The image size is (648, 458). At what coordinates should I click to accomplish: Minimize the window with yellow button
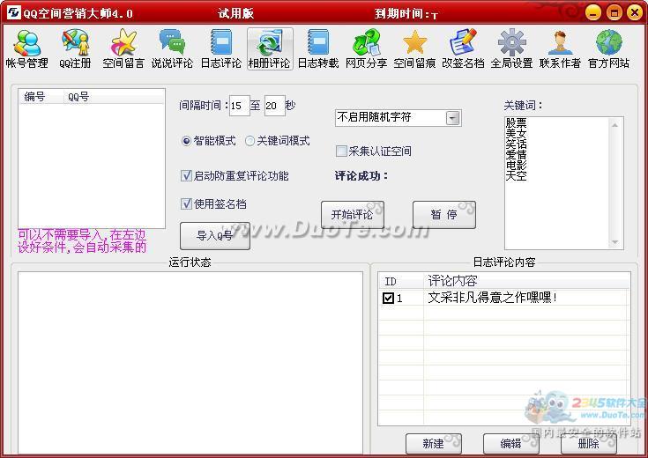[x=593, y=12]
